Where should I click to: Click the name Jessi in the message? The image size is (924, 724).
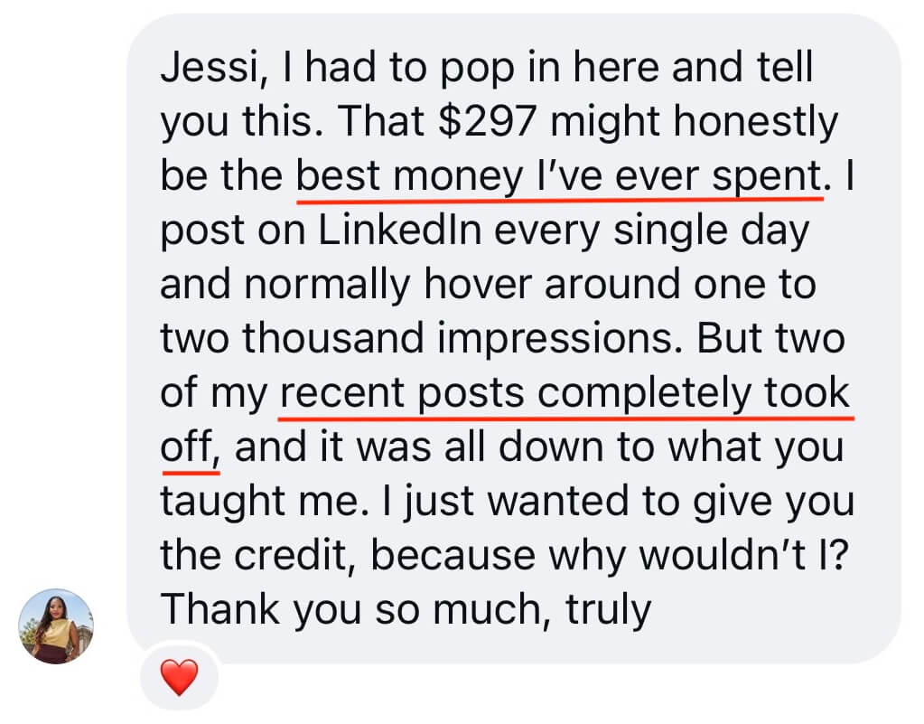[210, 67]
